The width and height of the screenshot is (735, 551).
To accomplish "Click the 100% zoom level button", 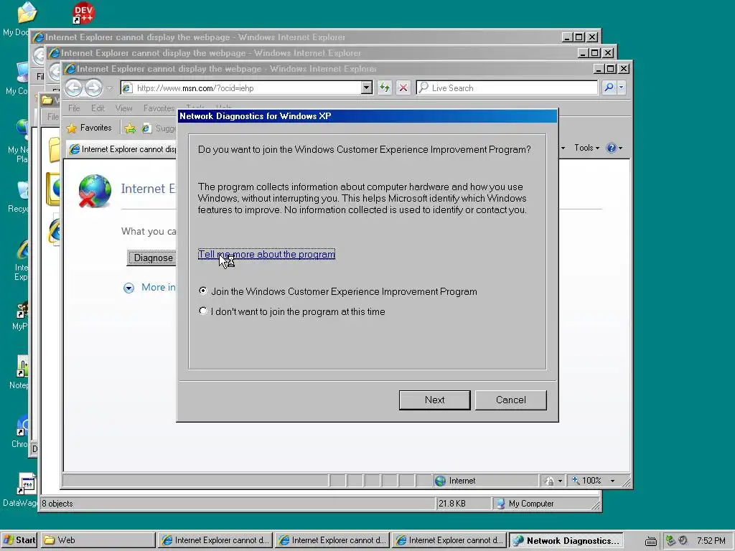I will [586, 481].
